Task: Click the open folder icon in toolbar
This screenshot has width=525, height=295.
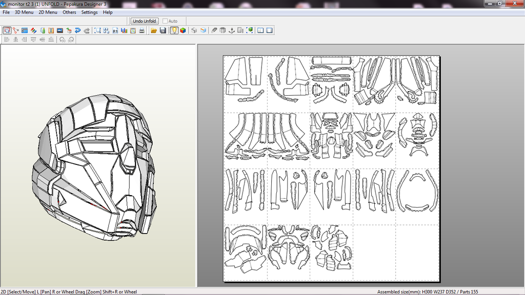Action: [x=154, y=31]
